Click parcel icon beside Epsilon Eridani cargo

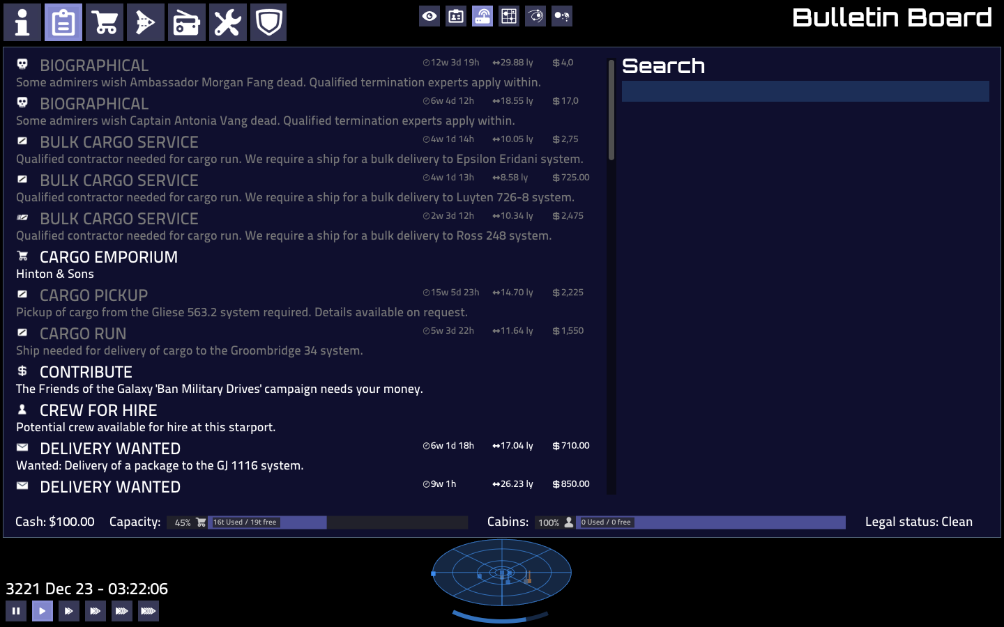22,141
